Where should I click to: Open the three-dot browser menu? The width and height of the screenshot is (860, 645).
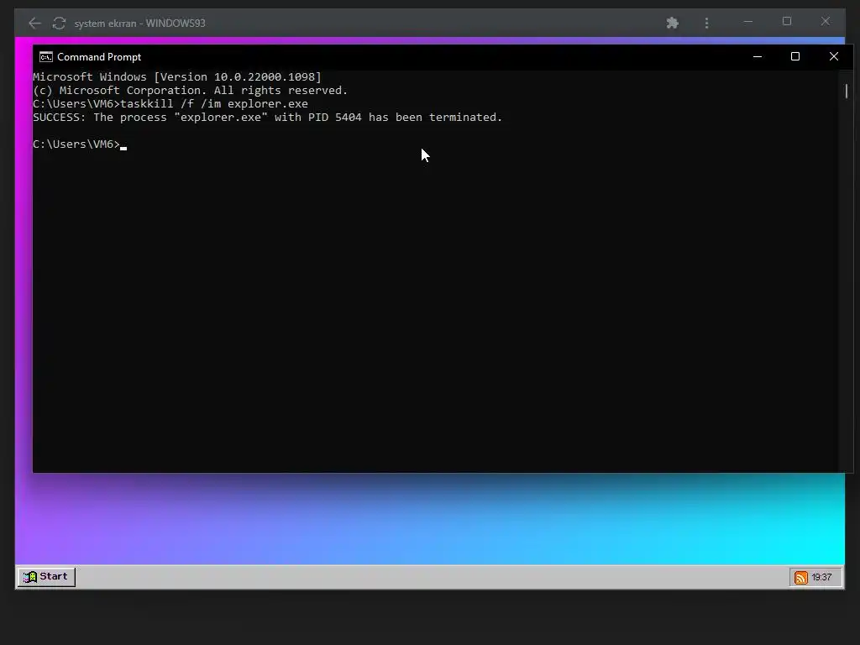click(706, 23)
